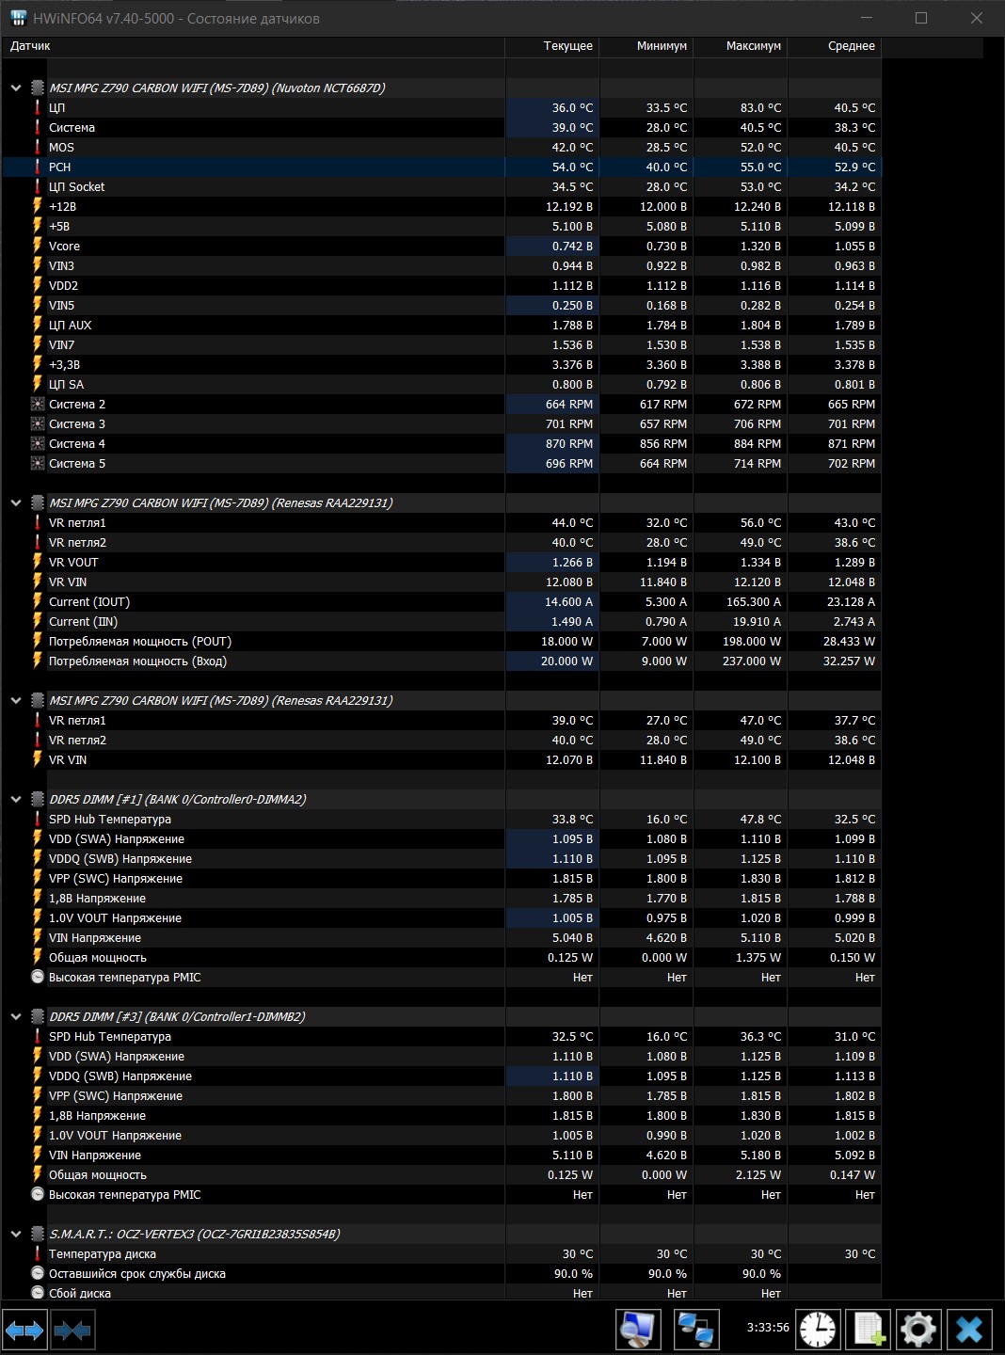
Task: Select the ЦП SA voltage row
Action: [x=442, y=384]
